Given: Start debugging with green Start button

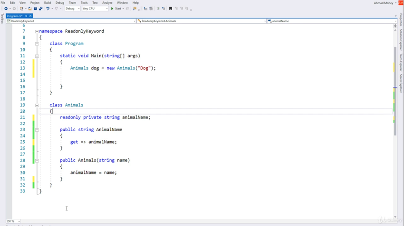Looking at the screenshot, I should click(x=116, y=9).
